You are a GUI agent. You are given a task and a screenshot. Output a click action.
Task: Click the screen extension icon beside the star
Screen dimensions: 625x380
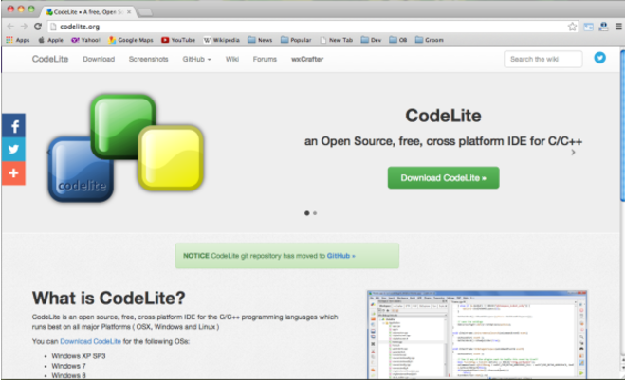pyautogui.click(x=588, y=27)
